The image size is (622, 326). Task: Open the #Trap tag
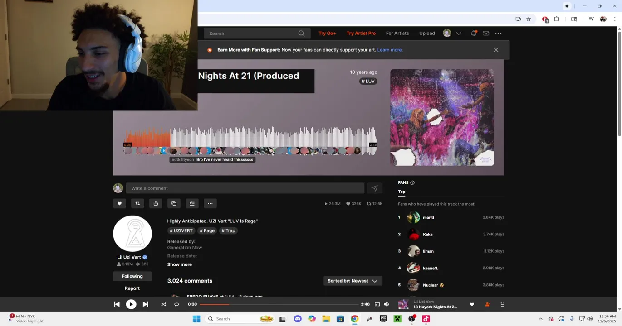pyautogui.click(x=228, y=231)
